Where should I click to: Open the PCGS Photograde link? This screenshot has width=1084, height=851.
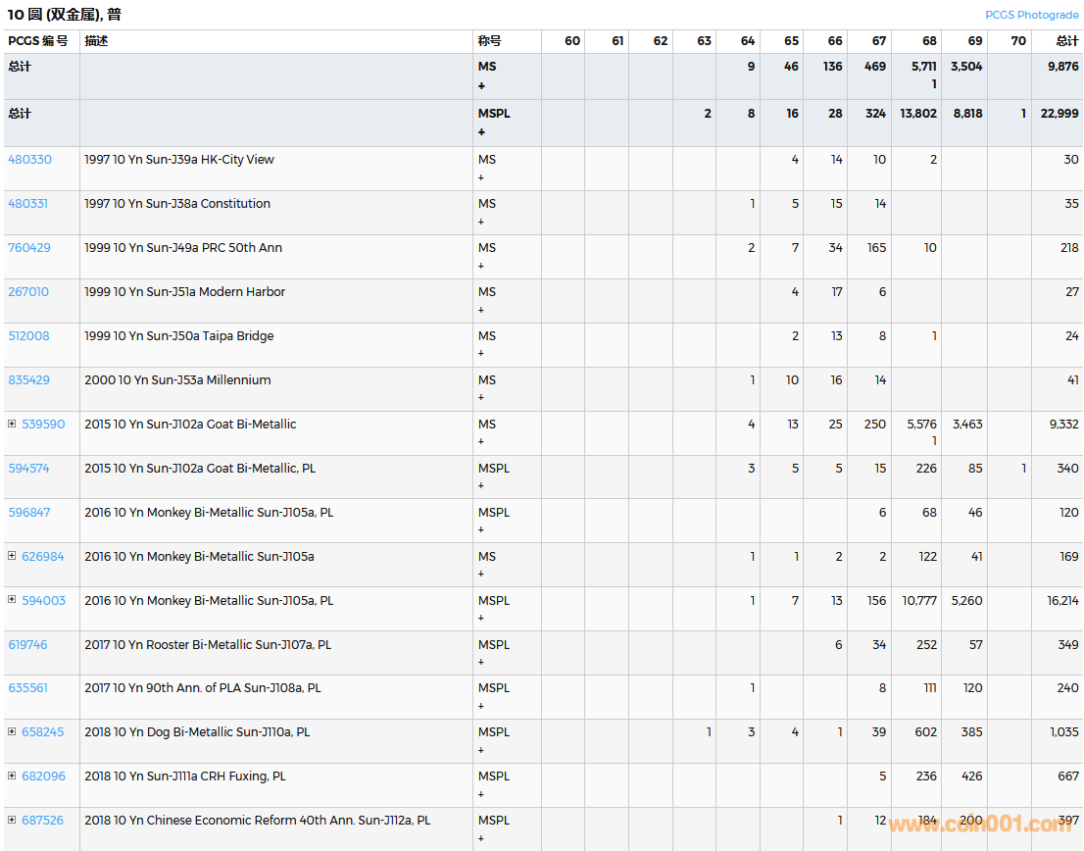(x=1032, y=15)
